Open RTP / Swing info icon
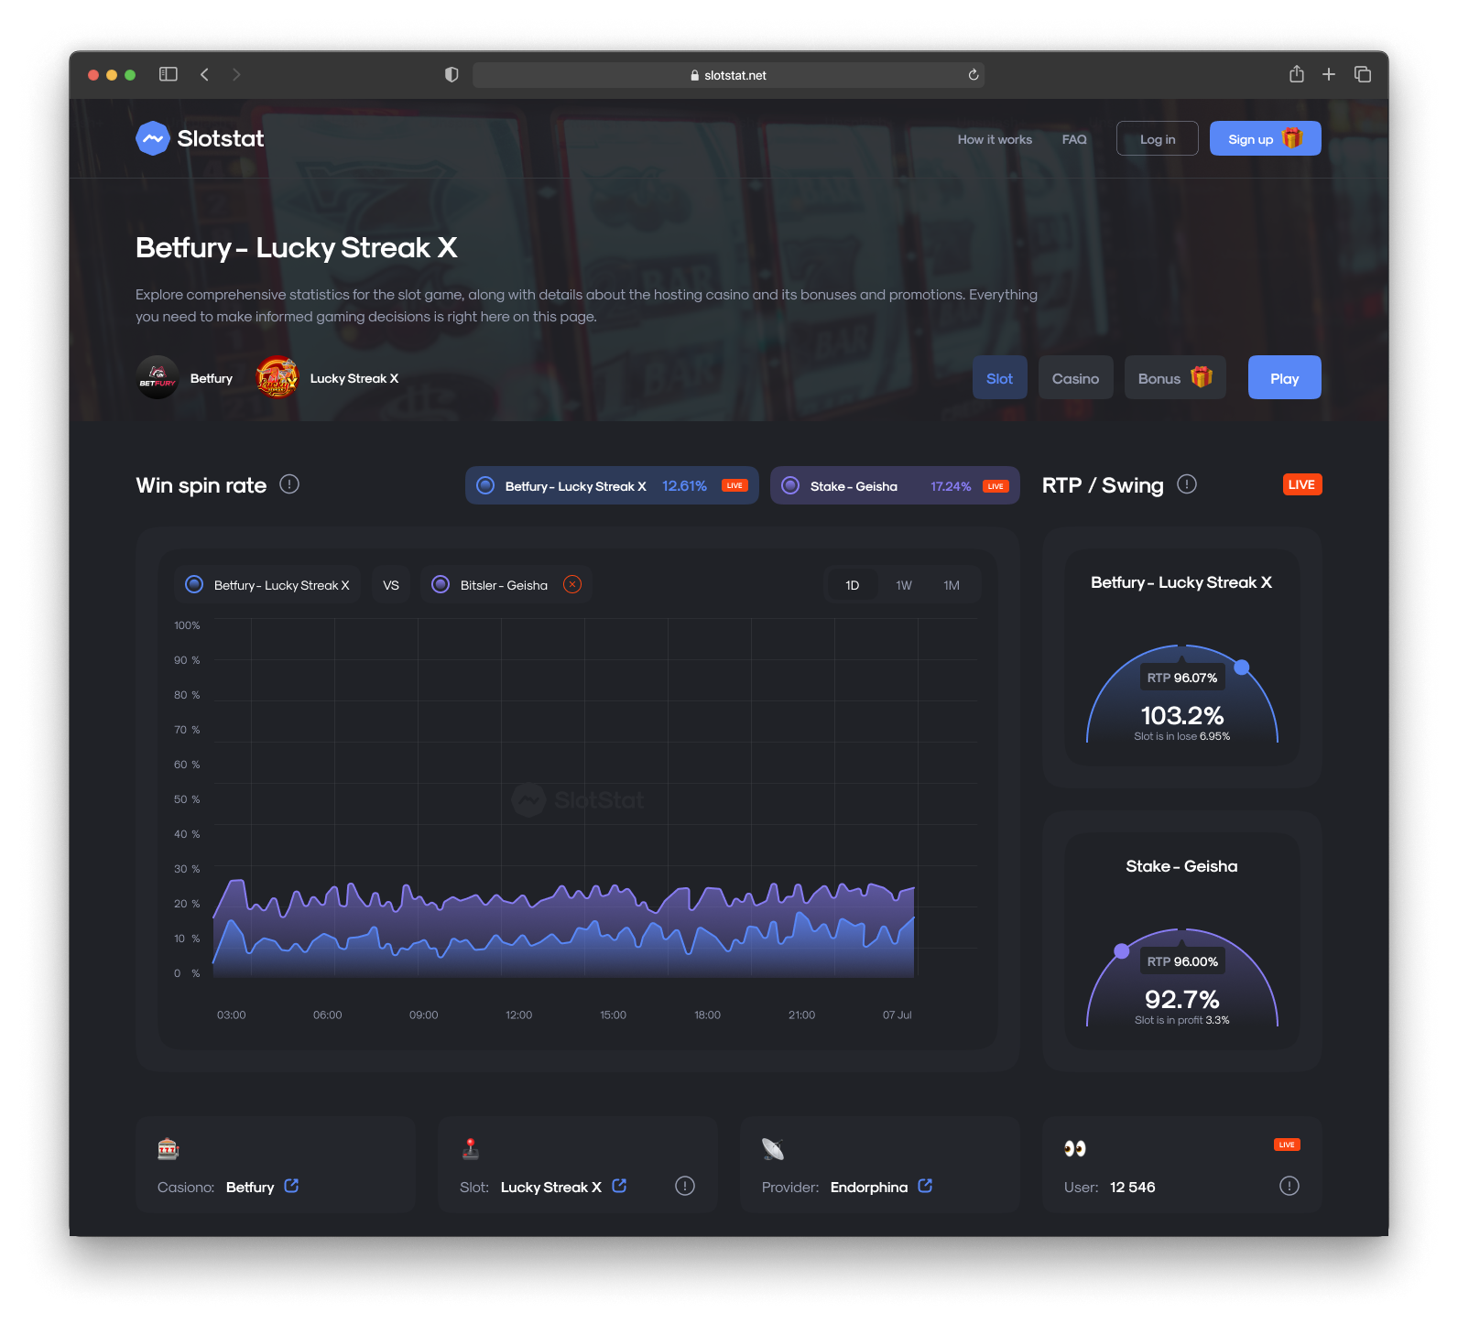This screenshot has height=1324, width=1458. click(1187, 484)
